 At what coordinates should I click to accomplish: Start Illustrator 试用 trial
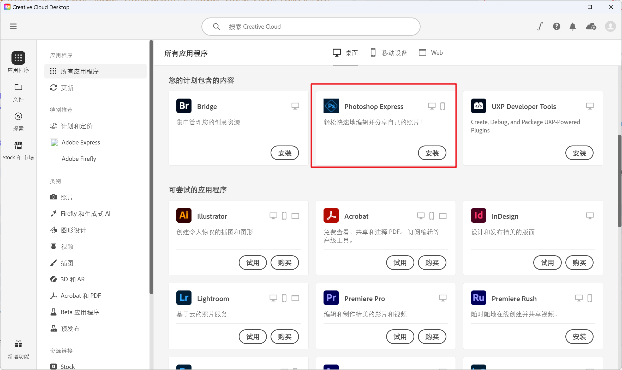click(253, 263)
